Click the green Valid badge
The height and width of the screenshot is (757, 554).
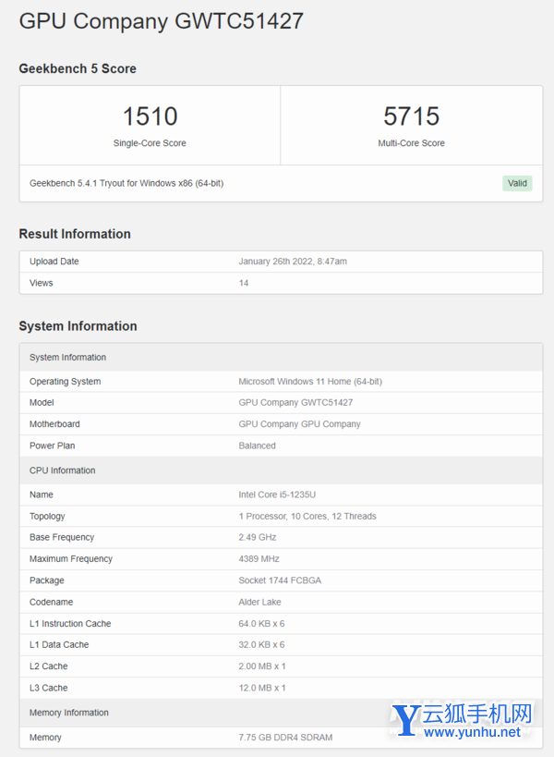[x=517, y=183]
